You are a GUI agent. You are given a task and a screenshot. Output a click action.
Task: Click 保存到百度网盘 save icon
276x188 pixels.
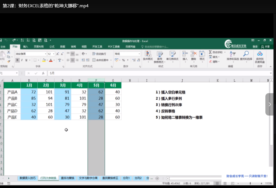click(260, 57)
